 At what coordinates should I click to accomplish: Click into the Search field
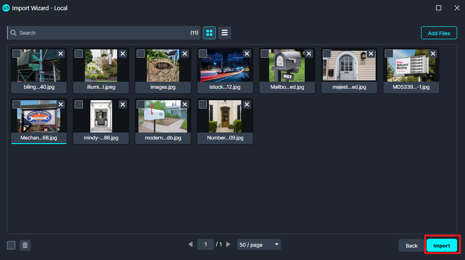pyautogui.click(x=102, y=33)
